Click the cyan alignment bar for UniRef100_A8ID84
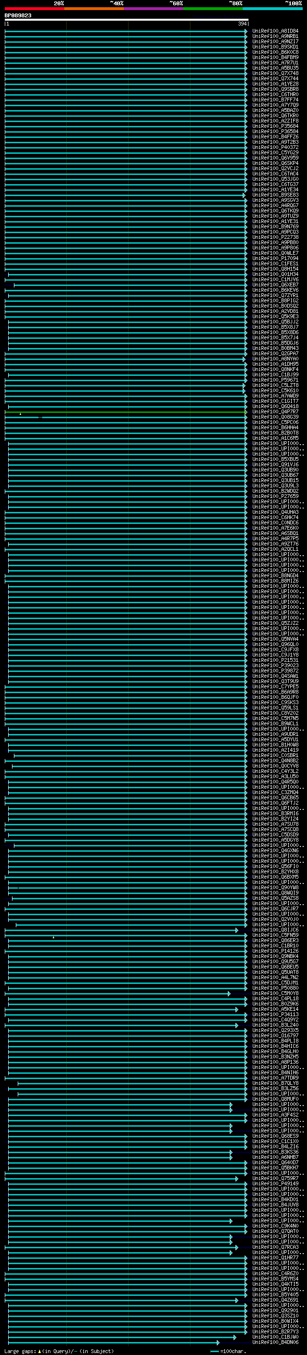This screenshot has width=307, height=1355. pos(126,31)
